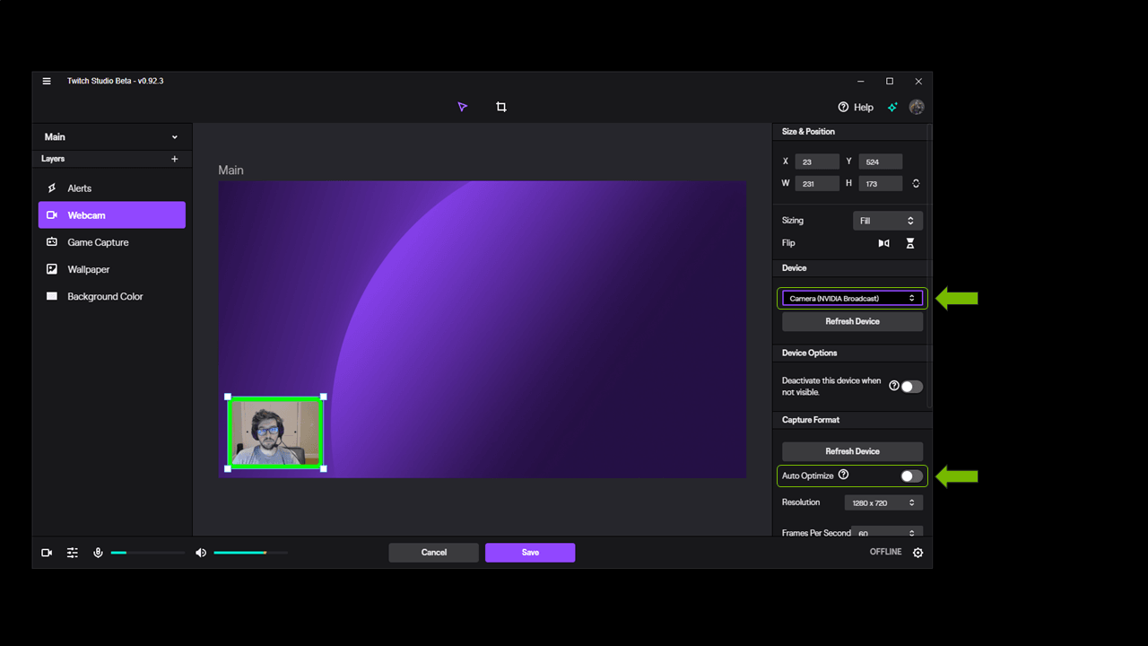Open the Camera device dropdown
Viewport: 1148px width, 646px height.
pos(852,298)
